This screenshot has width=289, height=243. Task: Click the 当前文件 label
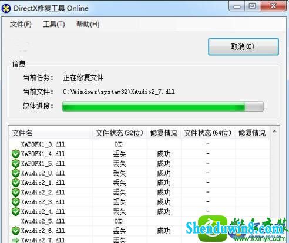pos(38,92)
